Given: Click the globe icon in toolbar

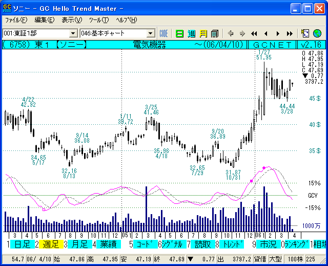Looking at the screenshot, I should 317,33.
